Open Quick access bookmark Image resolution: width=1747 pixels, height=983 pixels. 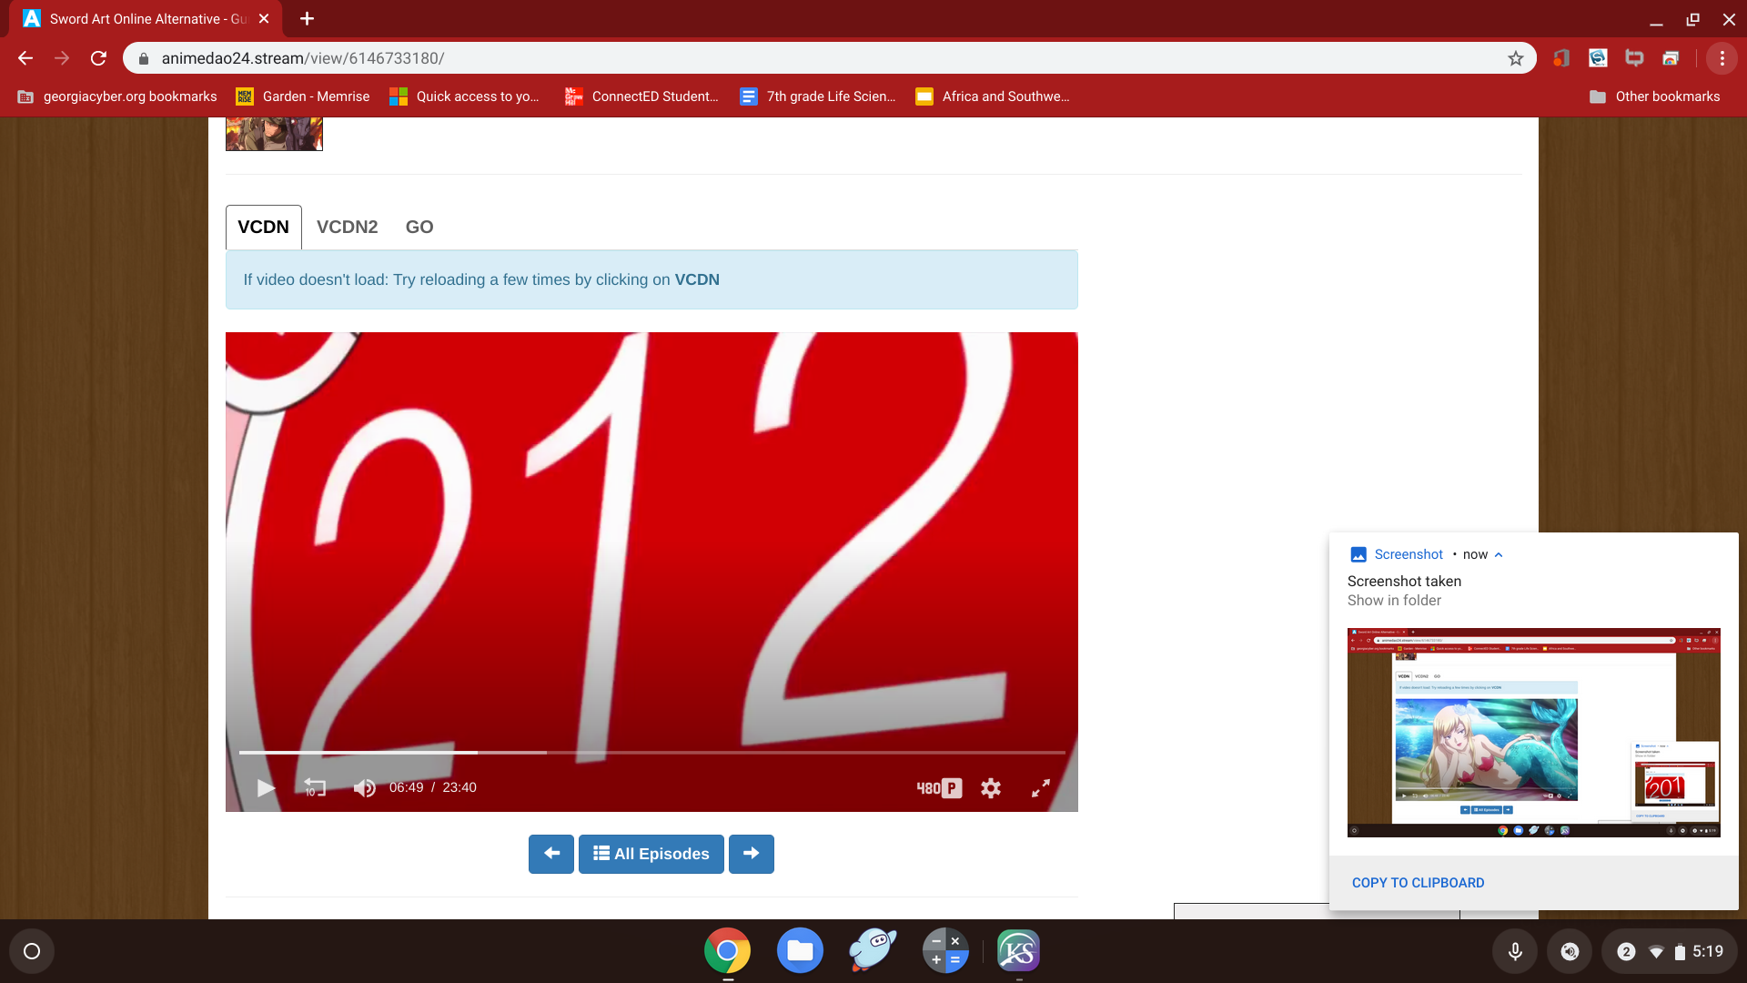pos(464,96)
